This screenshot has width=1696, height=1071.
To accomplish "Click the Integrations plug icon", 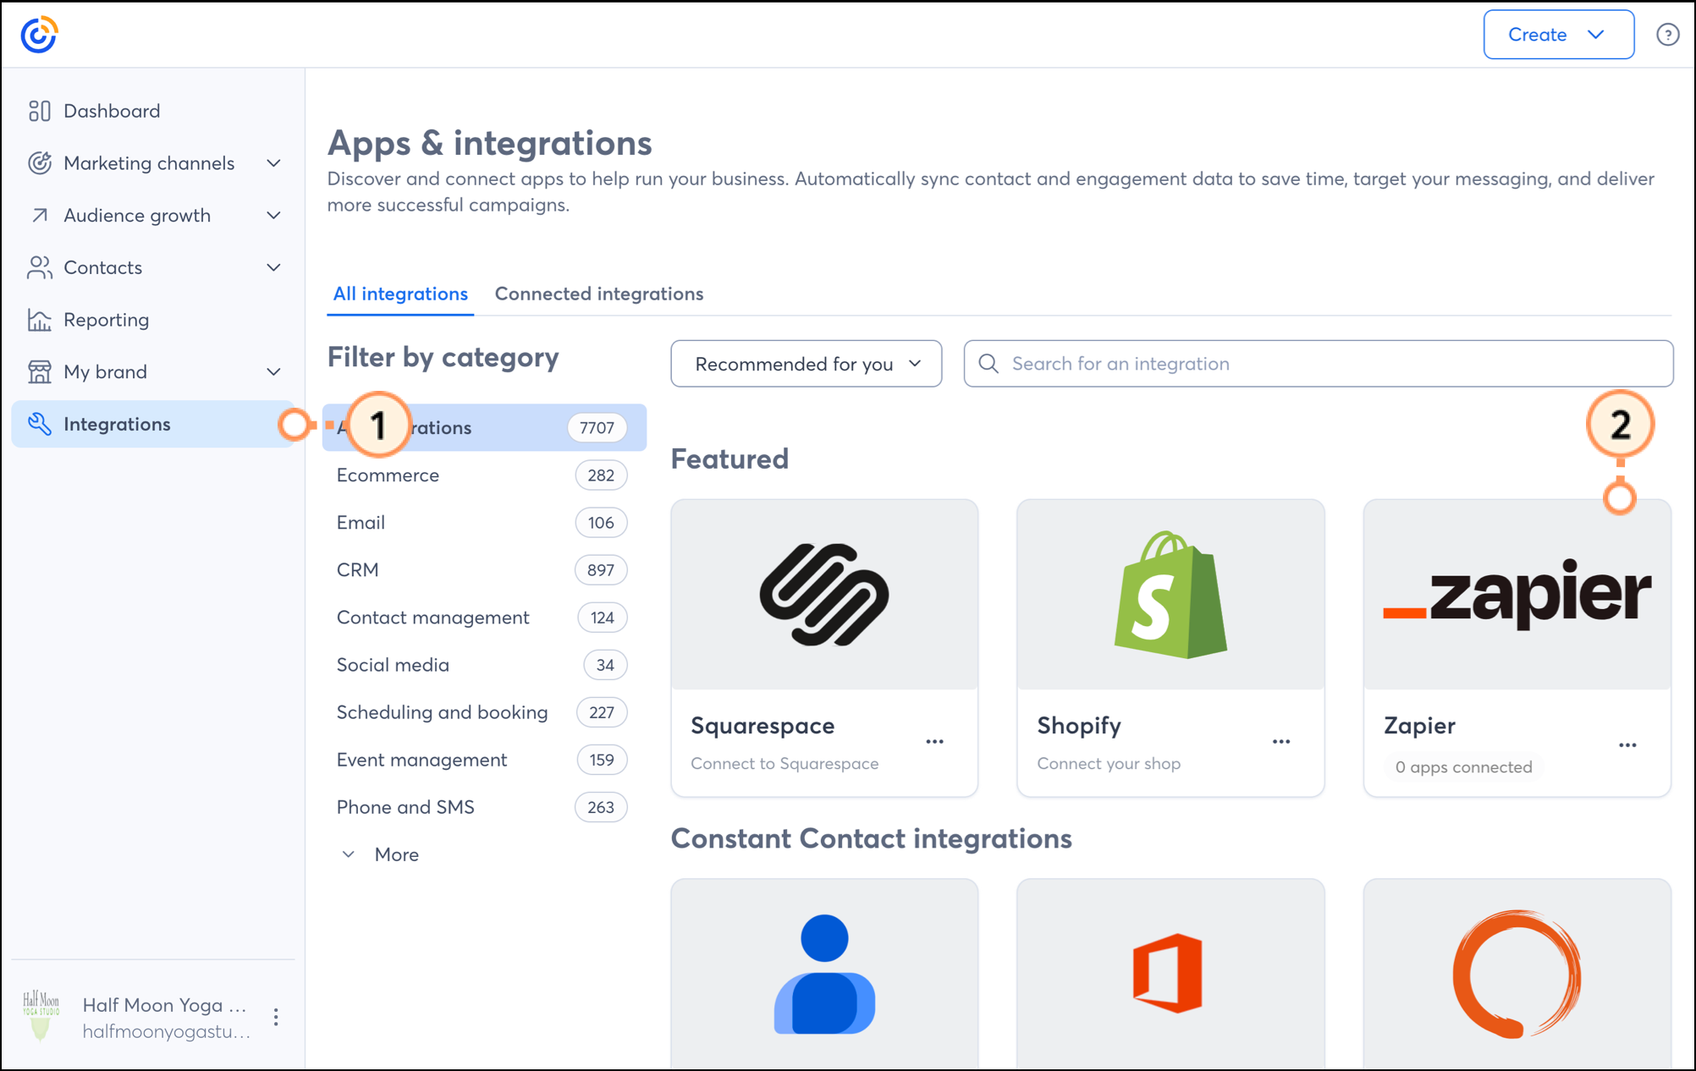I will tap(39, 424).
